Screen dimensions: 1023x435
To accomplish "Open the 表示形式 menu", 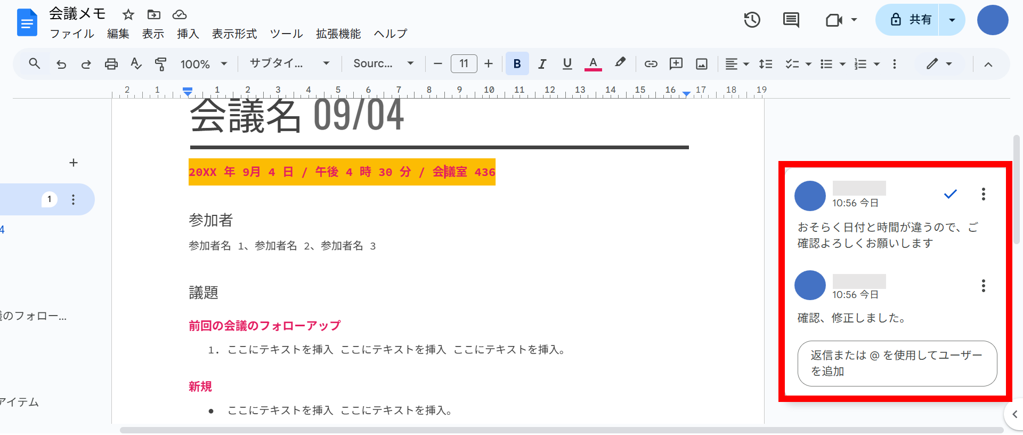I will tap(234, 34).
